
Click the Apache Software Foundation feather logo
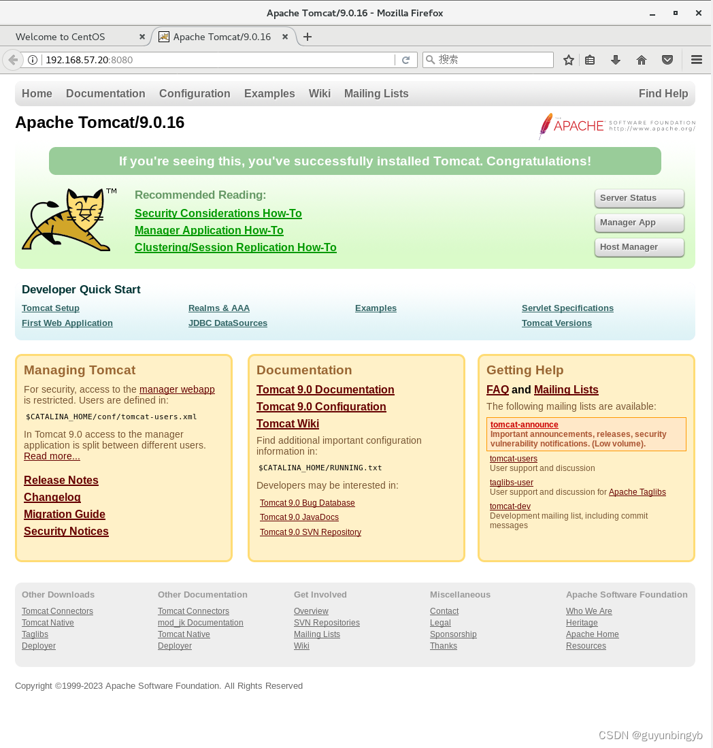click(616, 126)
